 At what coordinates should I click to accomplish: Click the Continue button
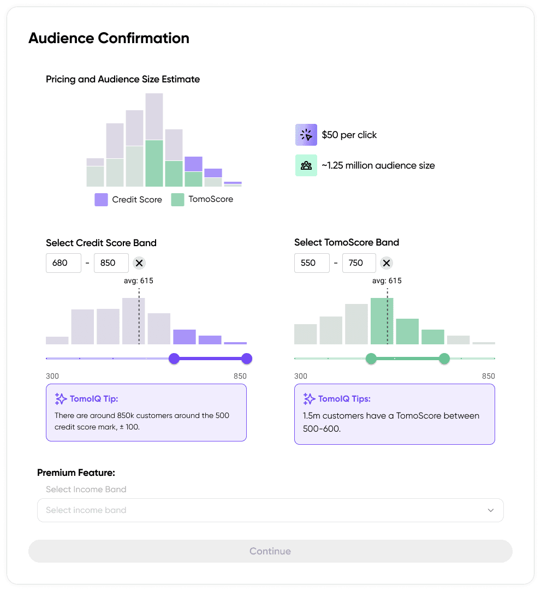click(270, 551)
